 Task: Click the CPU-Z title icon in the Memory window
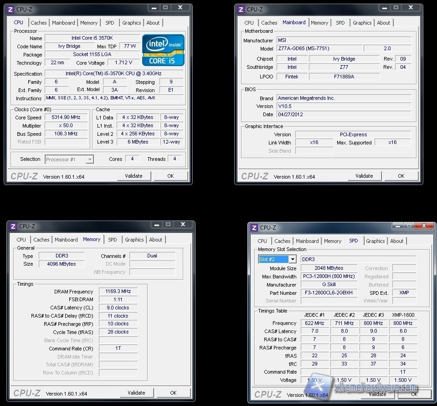(x=14, y=226)
